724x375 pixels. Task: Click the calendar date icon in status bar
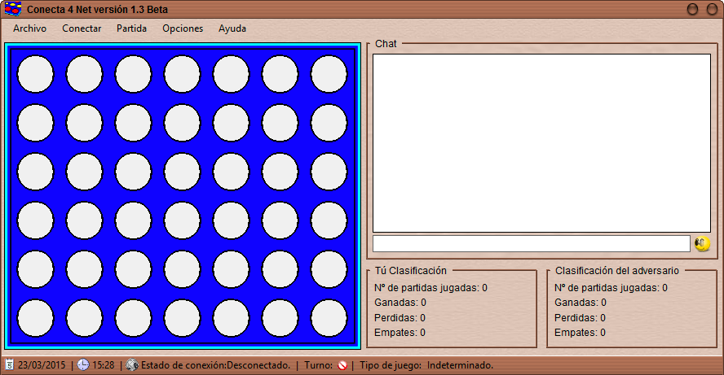click(10, 365)
